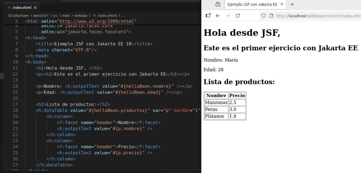Viewport: 361px width, 173px height.
Task: Click line number 18 in the editor gutter
Action: (15, 110)
